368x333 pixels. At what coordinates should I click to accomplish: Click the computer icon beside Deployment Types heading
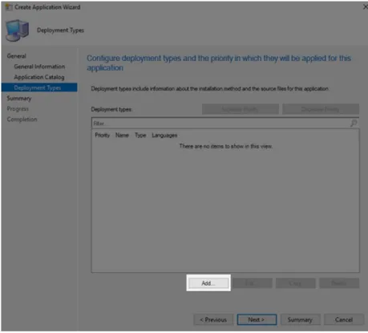tap(18, 30)
